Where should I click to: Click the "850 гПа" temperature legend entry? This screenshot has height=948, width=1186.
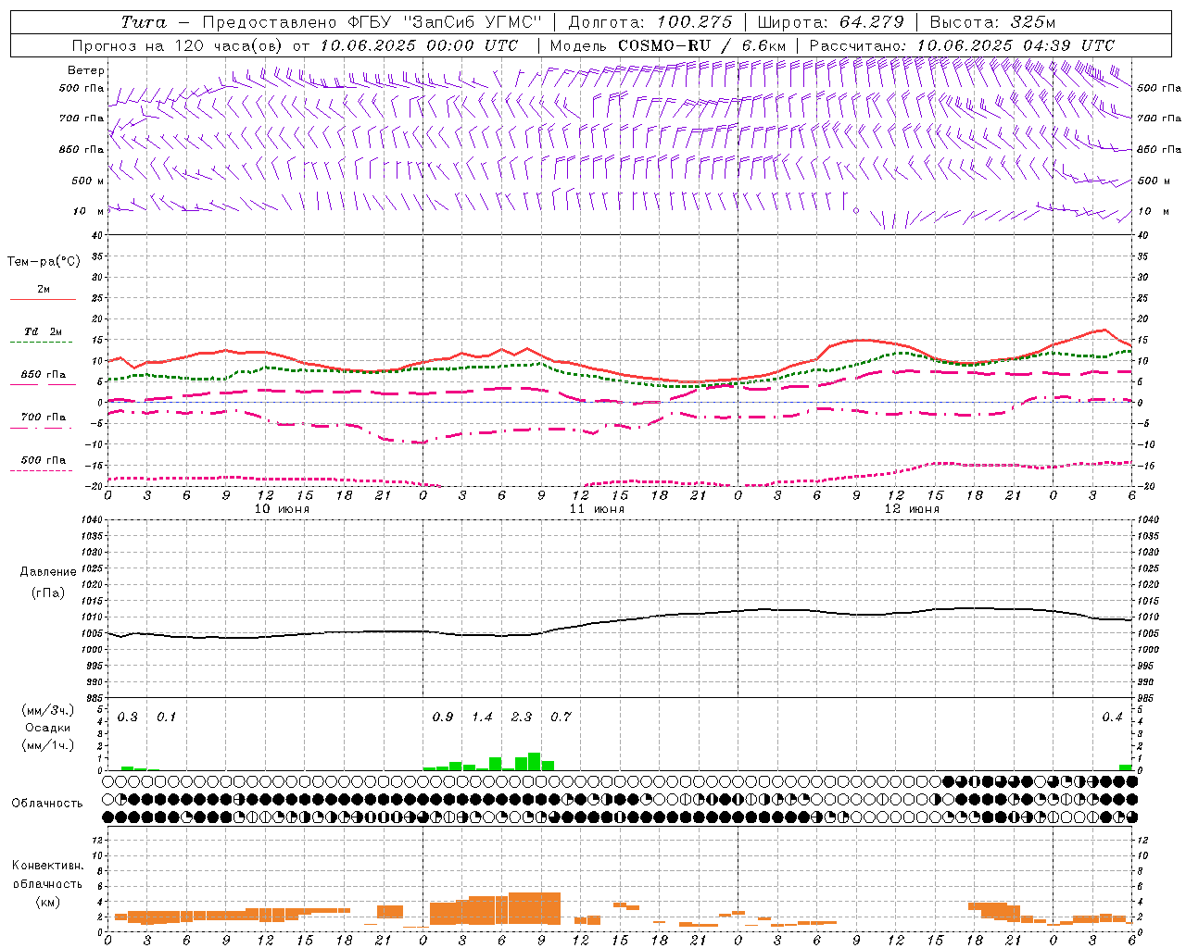point(44,375)
